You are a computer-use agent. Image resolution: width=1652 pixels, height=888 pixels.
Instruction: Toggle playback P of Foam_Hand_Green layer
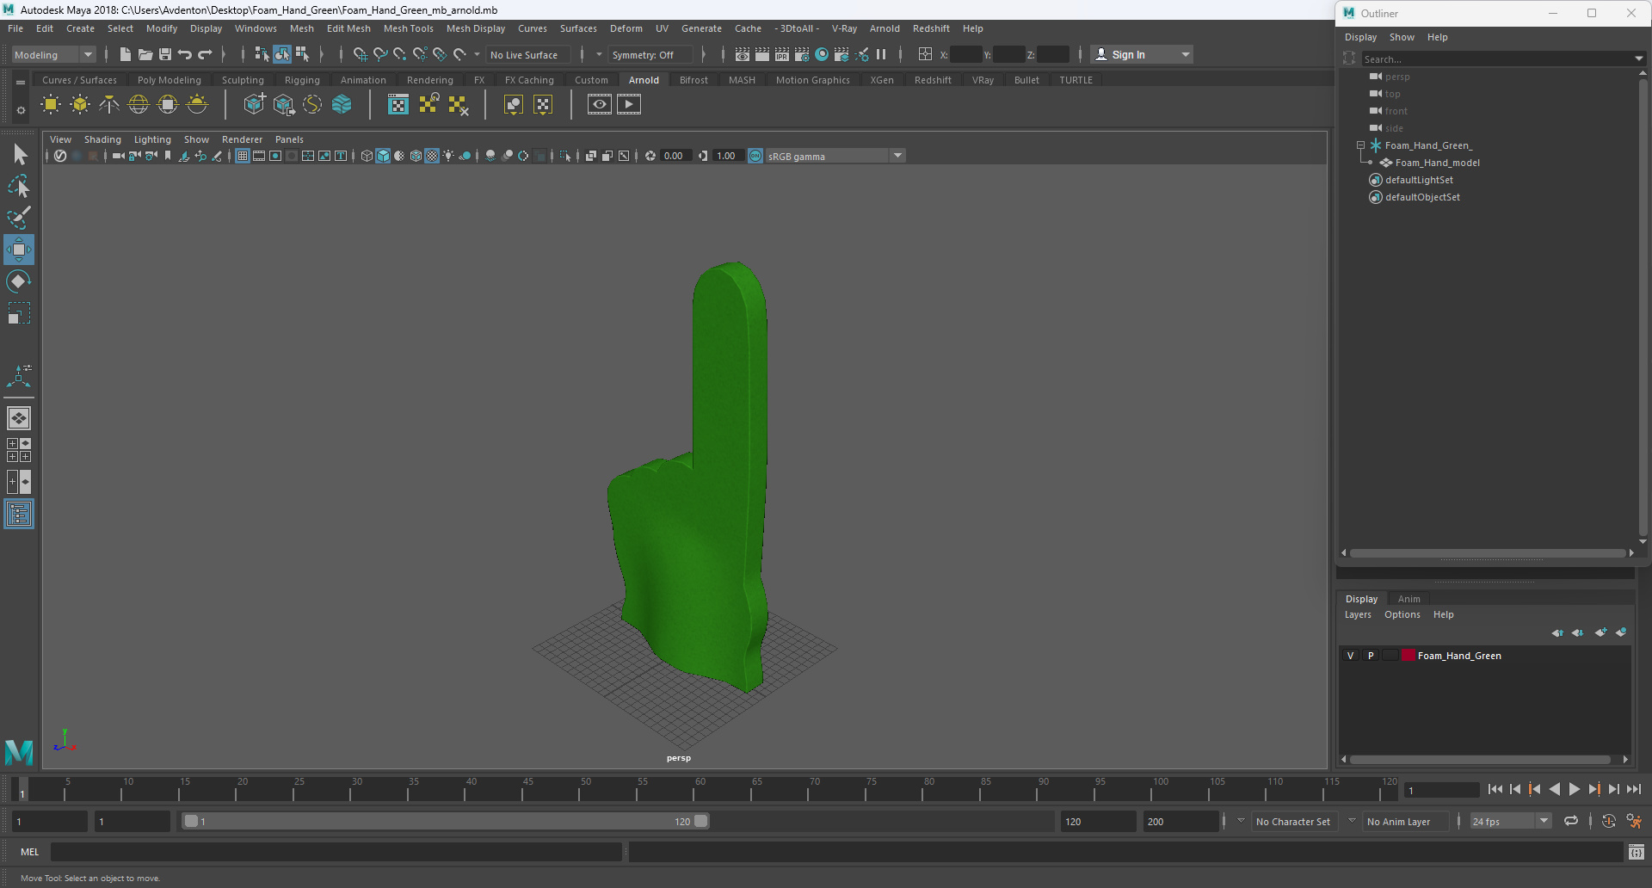[x=1371, y=656]
